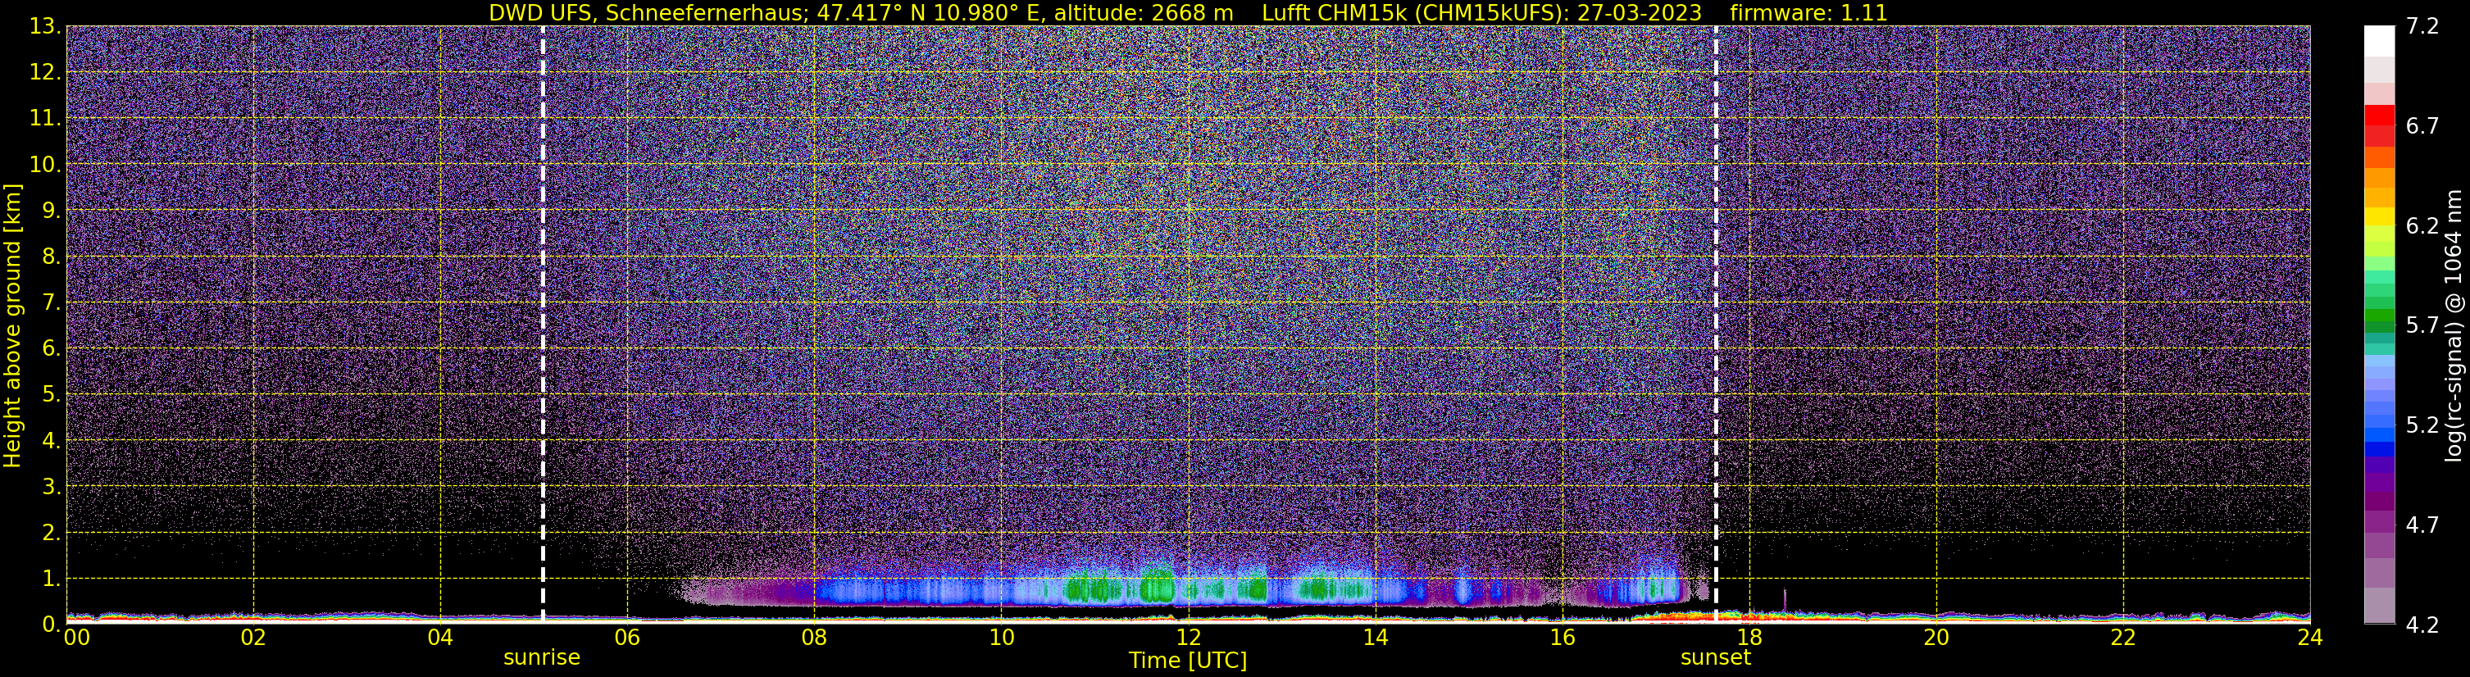Click the height axis tick label 11.
The height and width of the screenshot is (677, 2470).
[44, 119]
